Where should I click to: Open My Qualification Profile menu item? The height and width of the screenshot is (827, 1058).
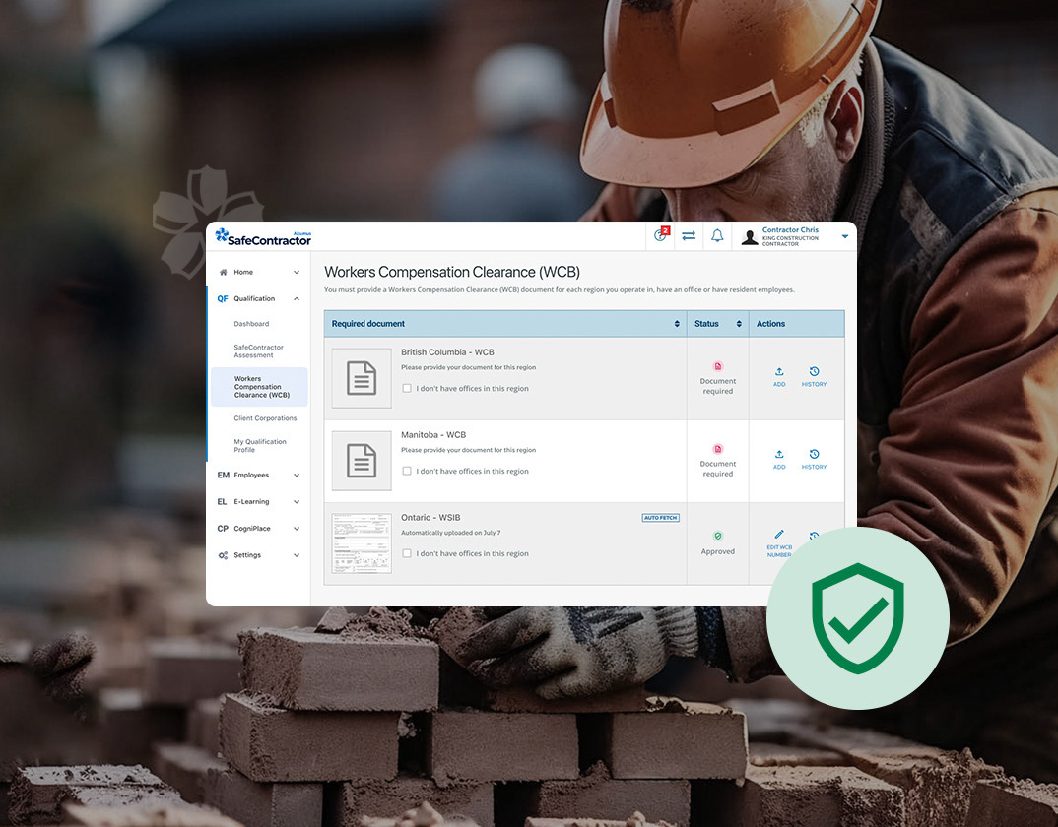tap(260, 445)
